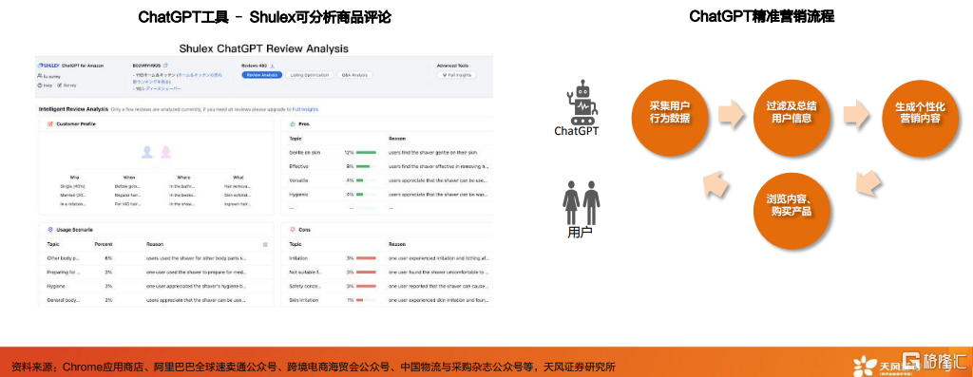Viewport: 973px width, 377px height.
Task: Click the download icon next to Reviews 490
Action: 273,66
